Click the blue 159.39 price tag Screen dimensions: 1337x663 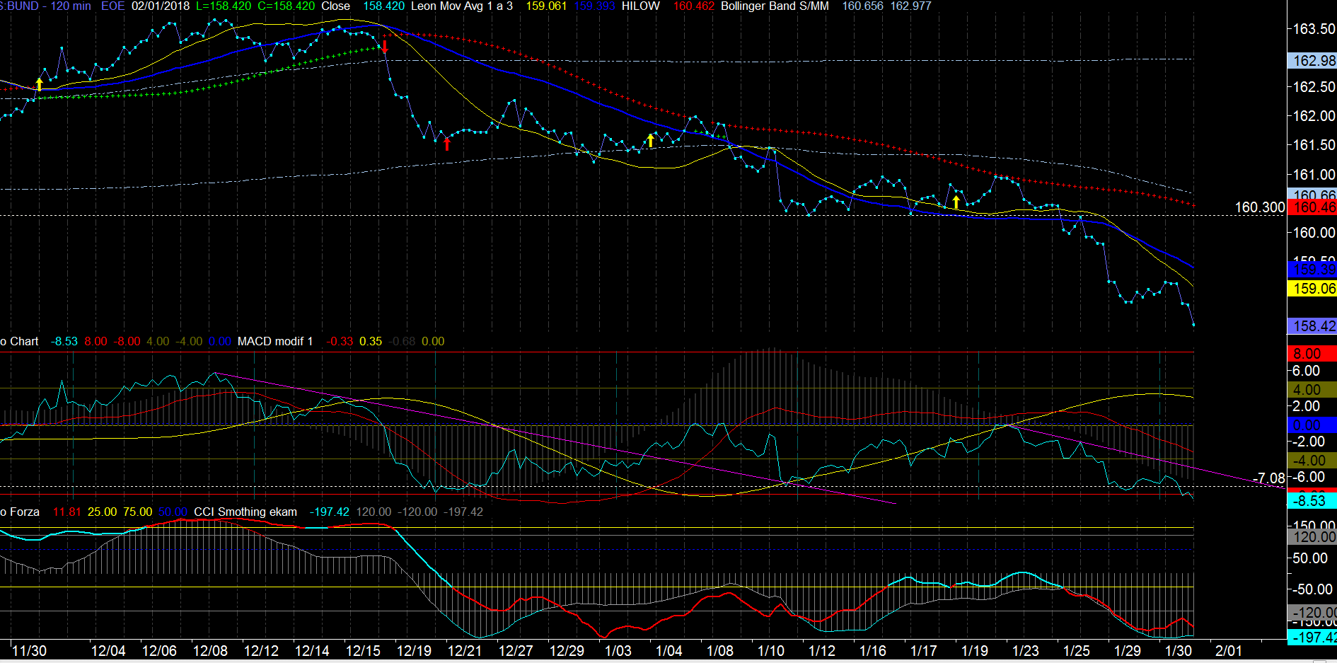[x=1312, y=270]
